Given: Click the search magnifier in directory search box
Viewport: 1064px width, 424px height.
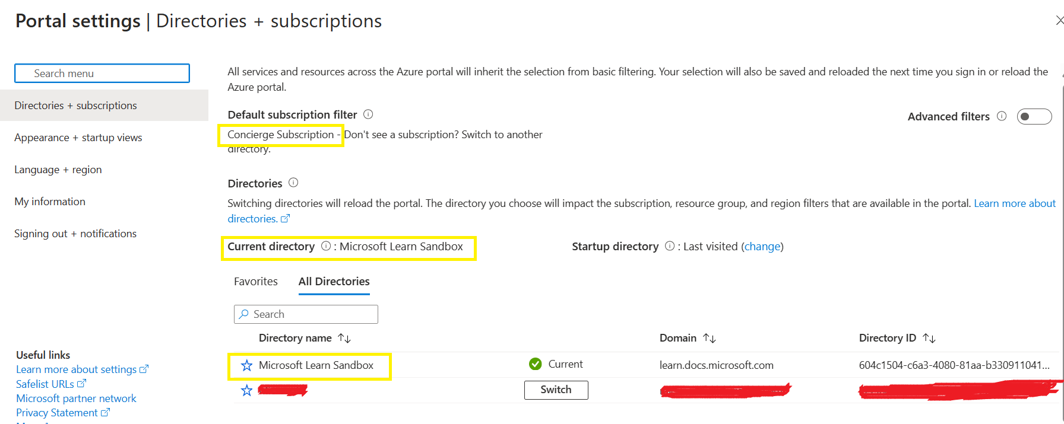Looking at the screenshot, I should pos(243,314).
